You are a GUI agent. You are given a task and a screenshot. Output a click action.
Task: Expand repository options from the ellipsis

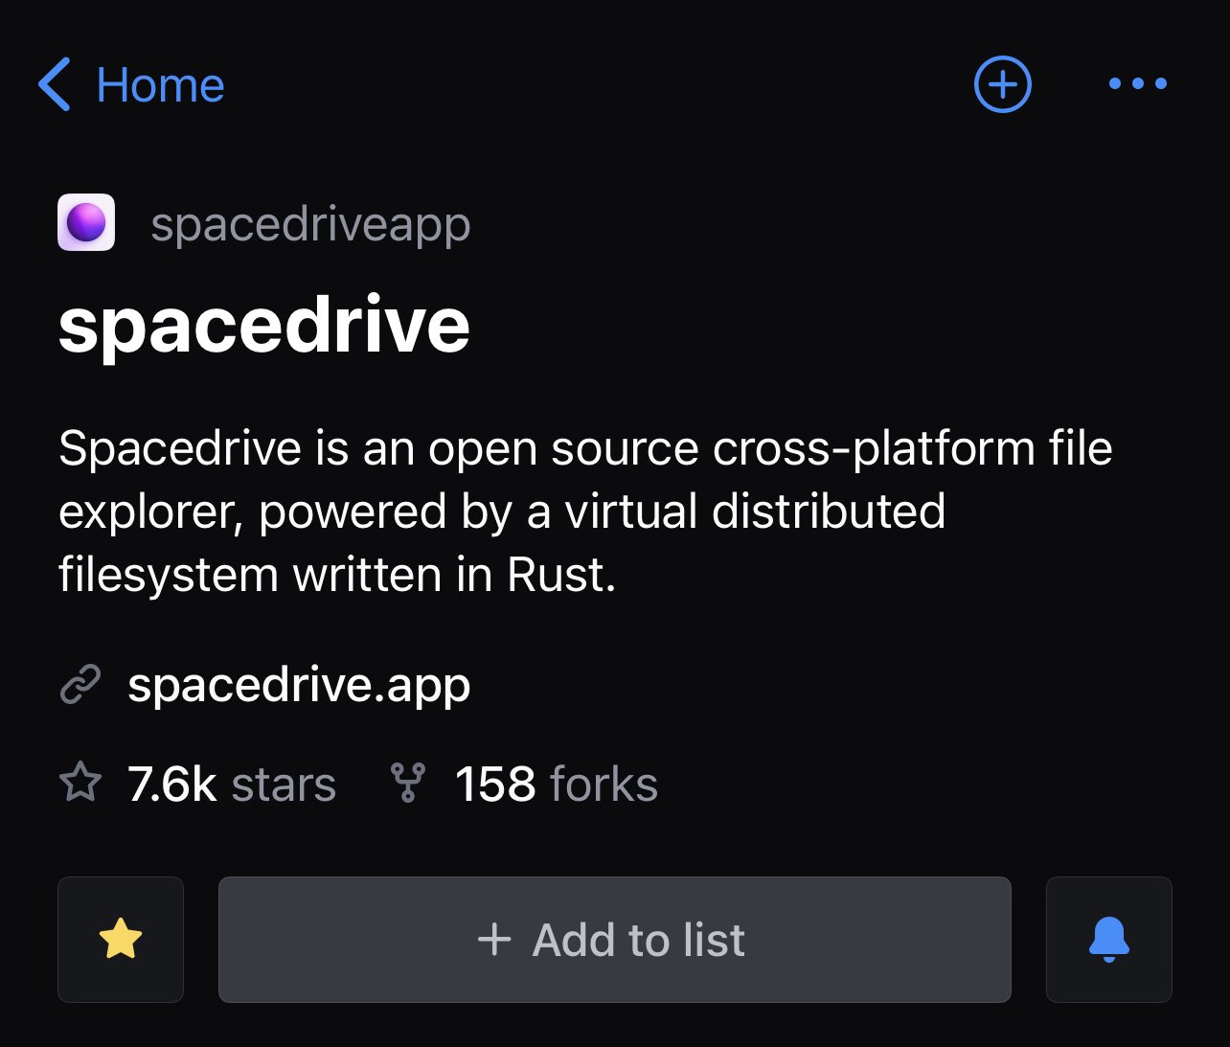coord(1137,84)
